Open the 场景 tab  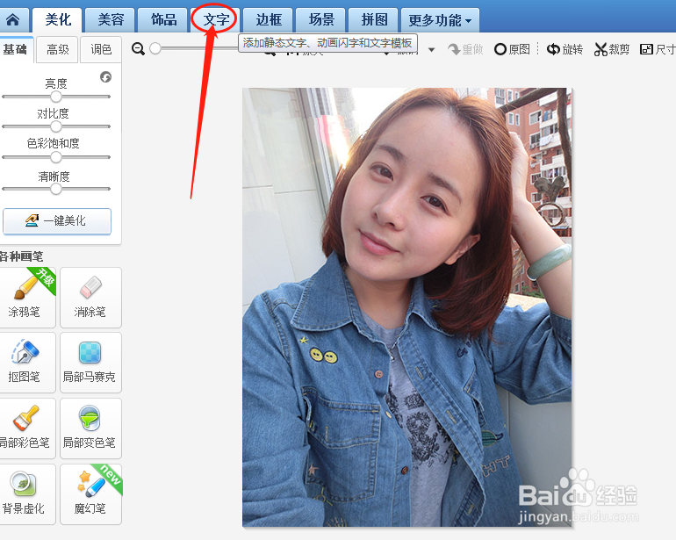321,20
